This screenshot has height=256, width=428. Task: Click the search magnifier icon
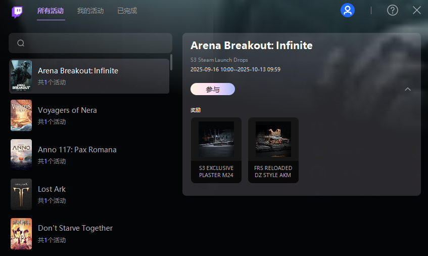[x=21, y=43]
